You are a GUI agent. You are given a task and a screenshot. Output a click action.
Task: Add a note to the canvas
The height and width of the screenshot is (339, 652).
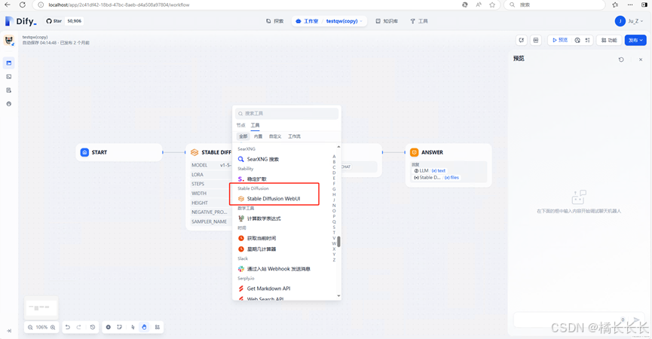point(119,328)
